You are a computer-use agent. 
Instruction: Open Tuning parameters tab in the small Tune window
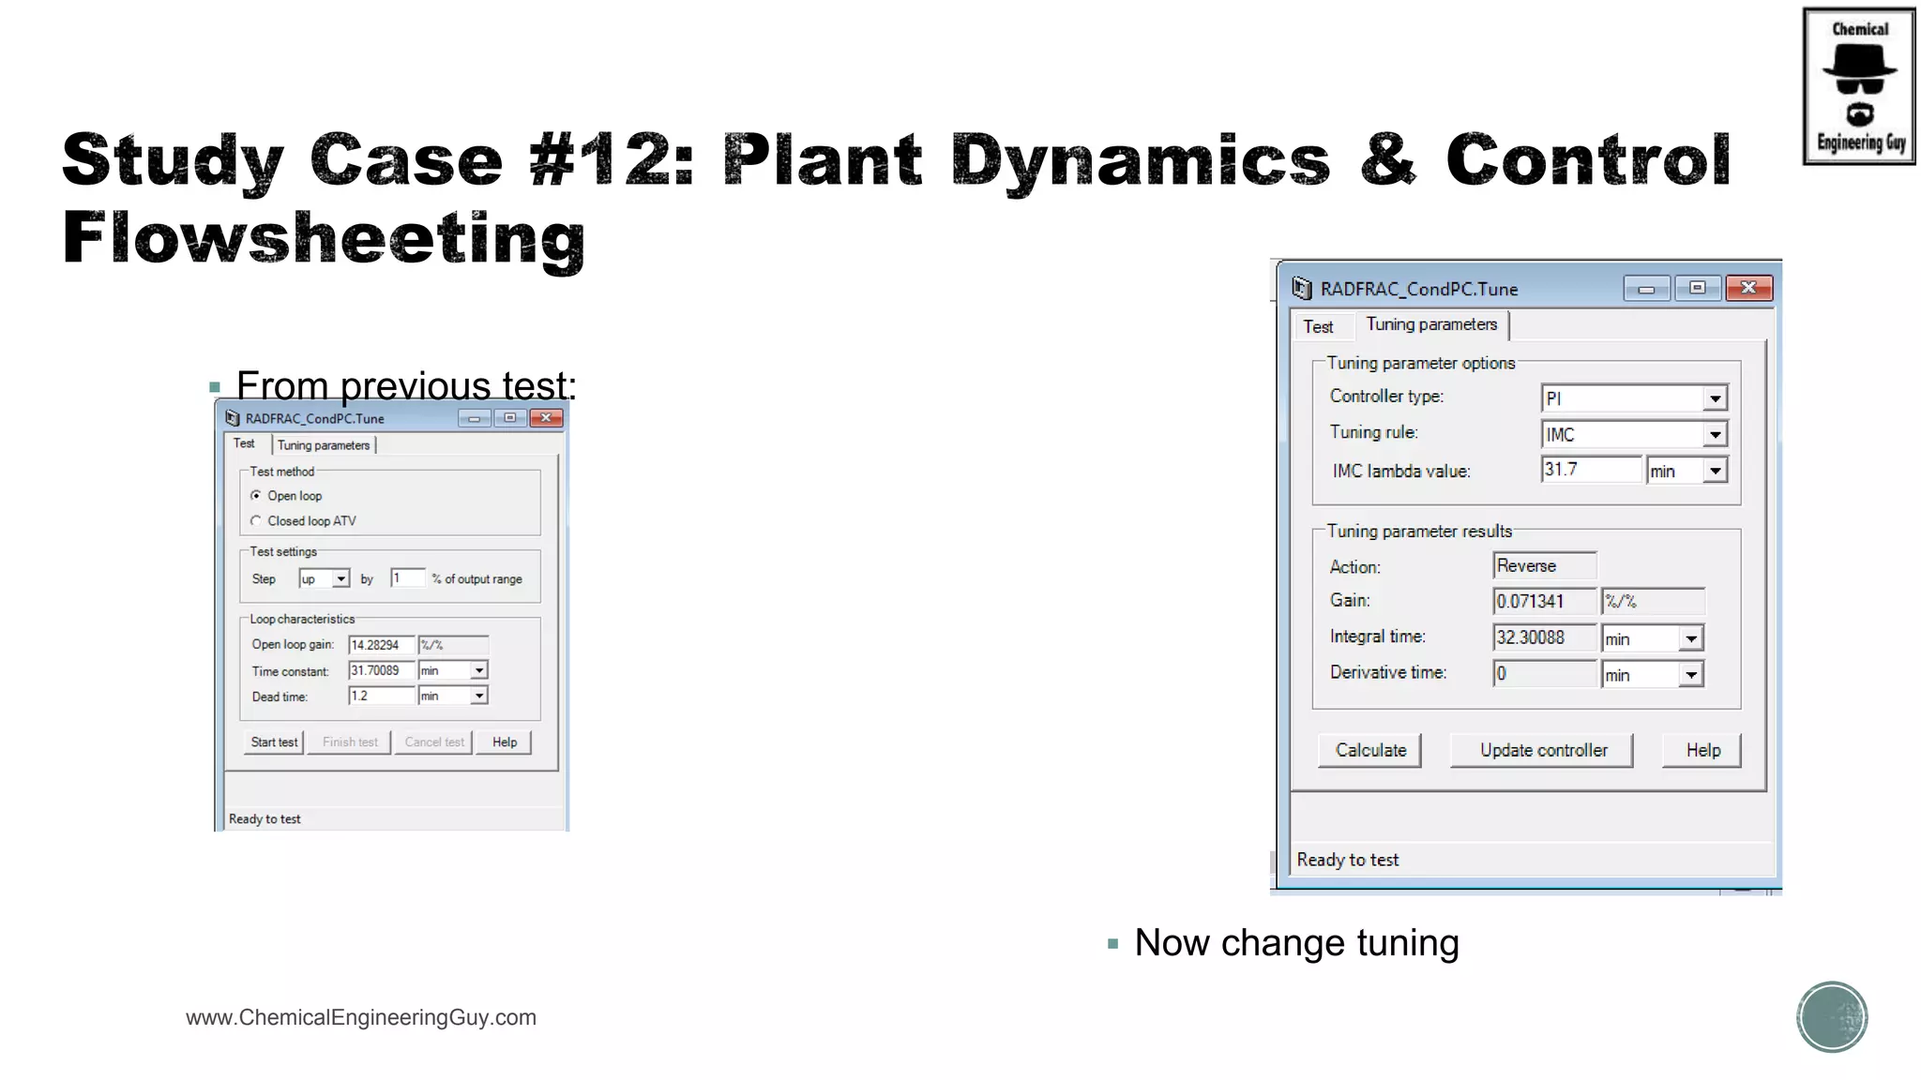coord(324,445)
